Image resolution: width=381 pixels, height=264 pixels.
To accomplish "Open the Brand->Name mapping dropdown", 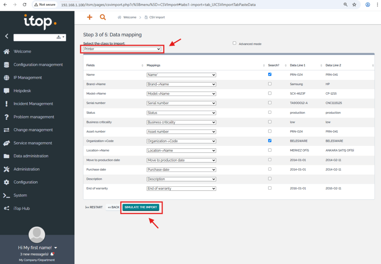I will pos(181,84).
